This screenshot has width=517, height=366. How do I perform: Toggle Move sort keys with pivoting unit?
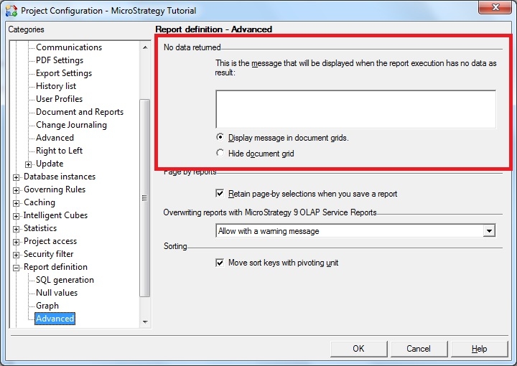(220, 263)
